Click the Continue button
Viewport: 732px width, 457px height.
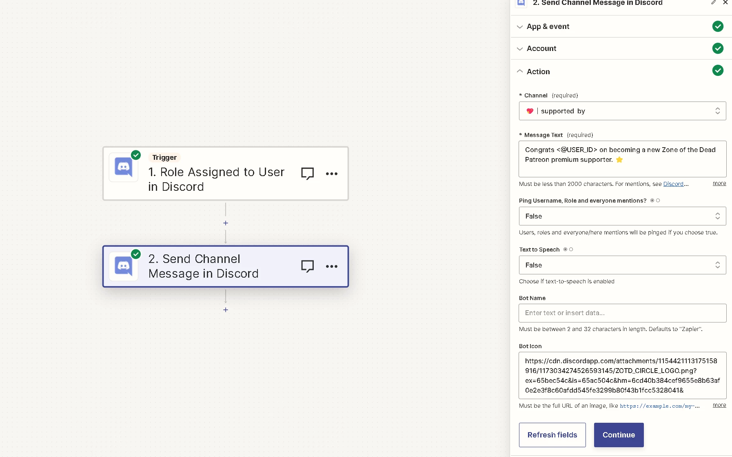619,435
